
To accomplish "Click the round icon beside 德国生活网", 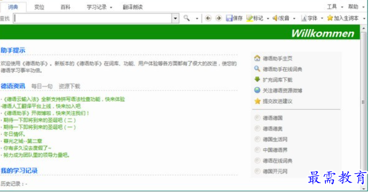I will pos(257,139).
